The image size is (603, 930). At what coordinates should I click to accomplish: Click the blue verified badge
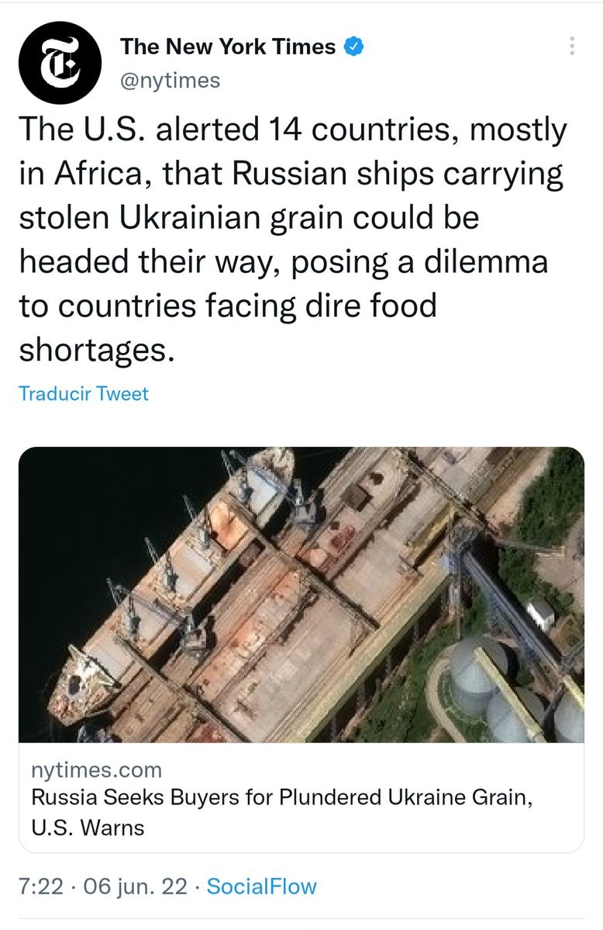click(x=353, y=47)
